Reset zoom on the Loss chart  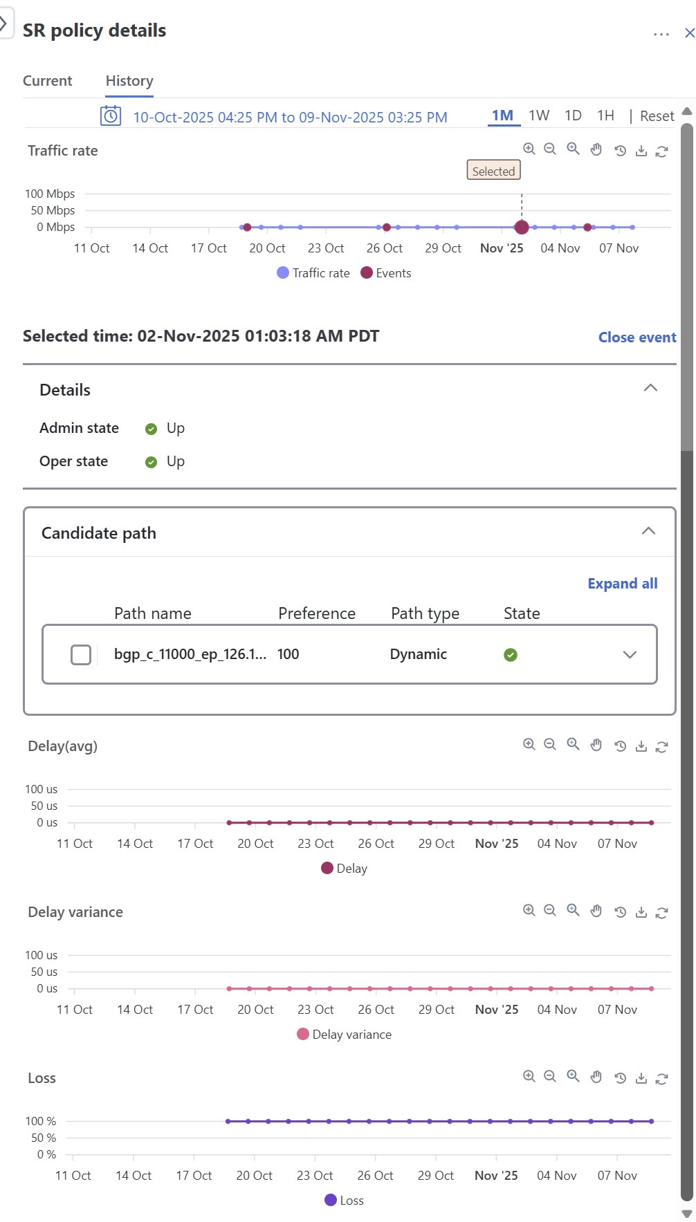click(620, 1078)
